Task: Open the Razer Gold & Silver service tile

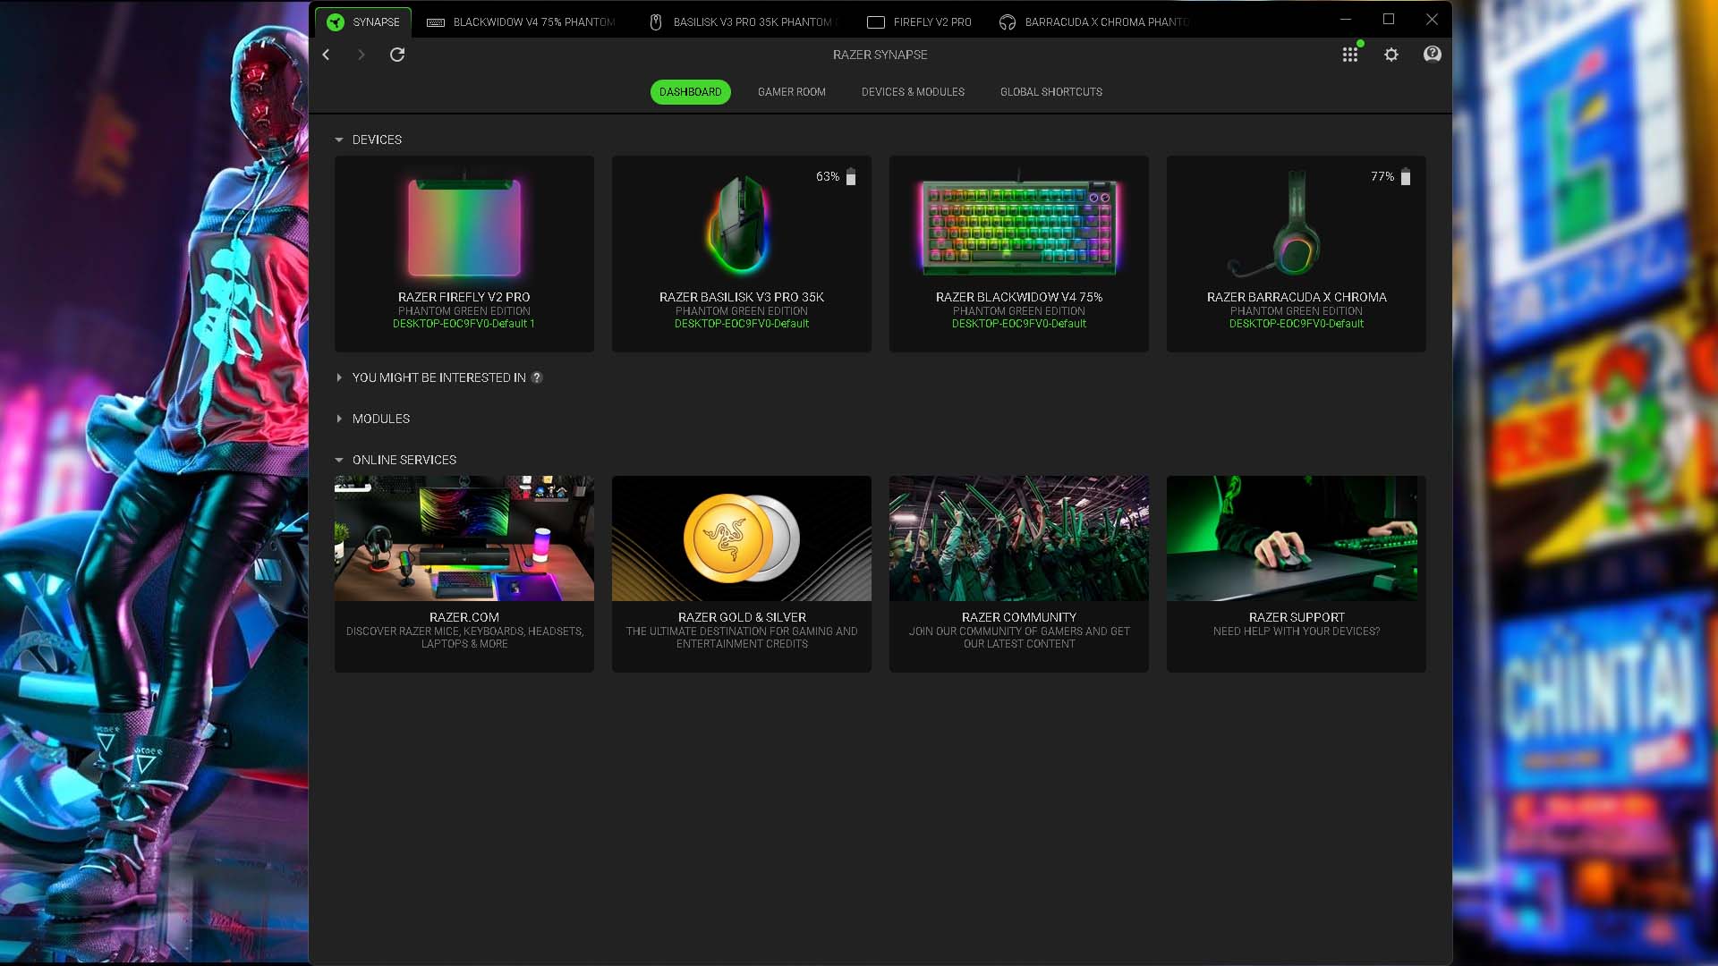Action: (741, 573)
